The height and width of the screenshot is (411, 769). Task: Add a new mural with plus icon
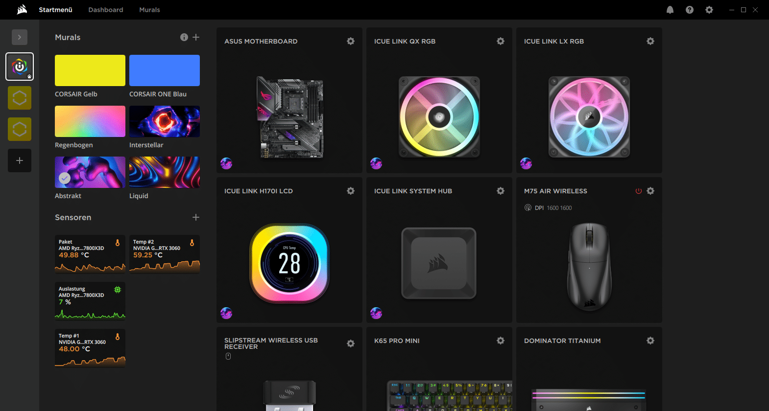(x=196, y=37)
